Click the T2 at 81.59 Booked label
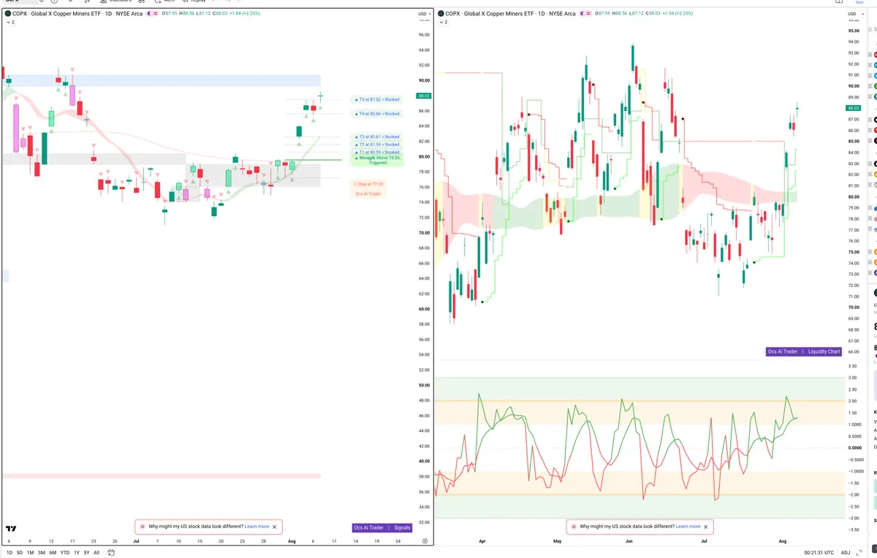This screenshot has height=558, width=877. pyautogui.click(x=377, y=145)
